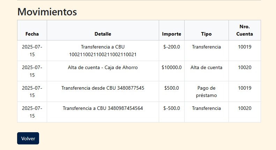Click the Importe column header
Image resolution: width=276 pixels, height=150 pixels.
pos(172,34)
